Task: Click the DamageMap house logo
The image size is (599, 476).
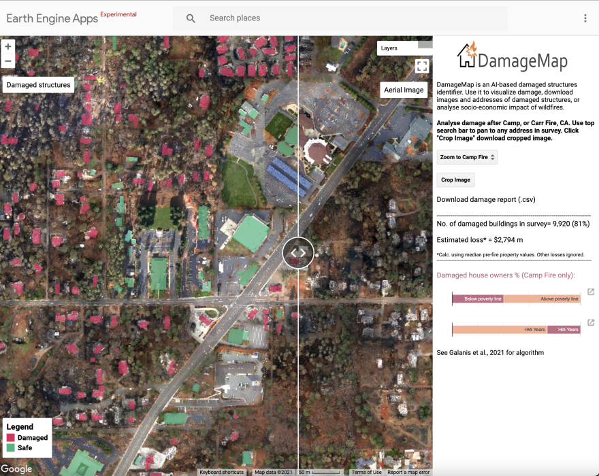Action: pyautogui.click(x=467, y=55)
